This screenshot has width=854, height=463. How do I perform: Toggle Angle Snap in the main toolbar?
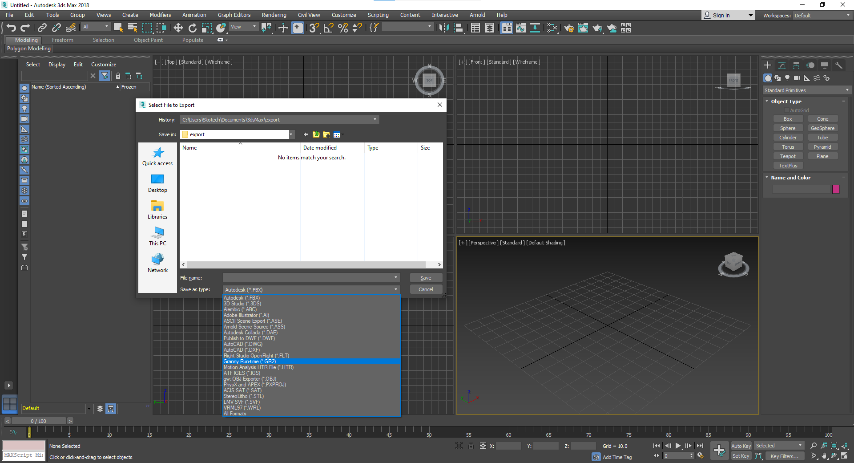point(329,28)
